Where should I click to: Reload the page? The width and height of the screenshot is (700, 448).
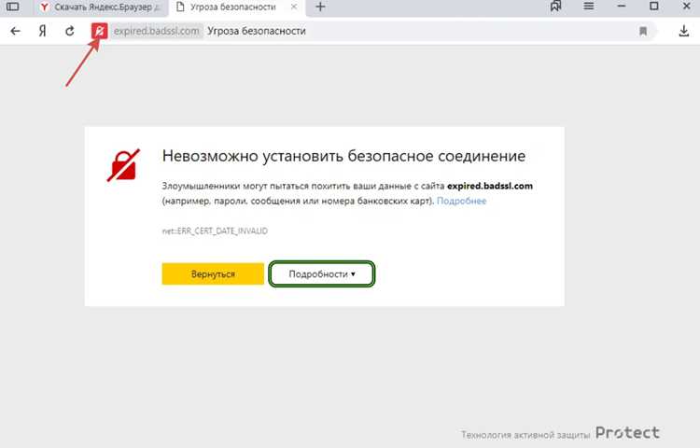coord(70,31)
